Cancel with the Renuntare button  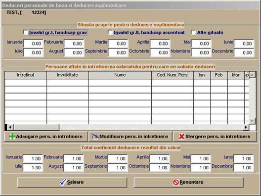click(189, 183)
